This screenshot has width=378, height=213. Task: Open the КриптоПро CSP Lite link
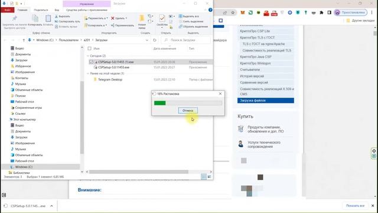pos(255,31)
